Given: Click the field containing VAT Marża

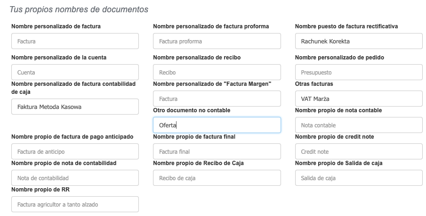Looking at the screenshot, I should (358, 99).
